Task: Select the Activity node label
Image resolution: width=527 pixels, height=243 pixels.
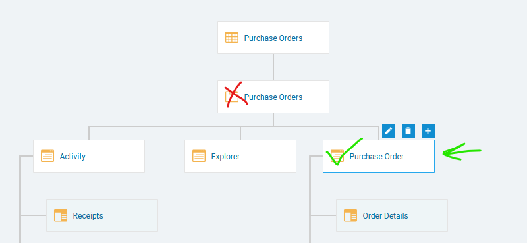Action: pos(72,156)
